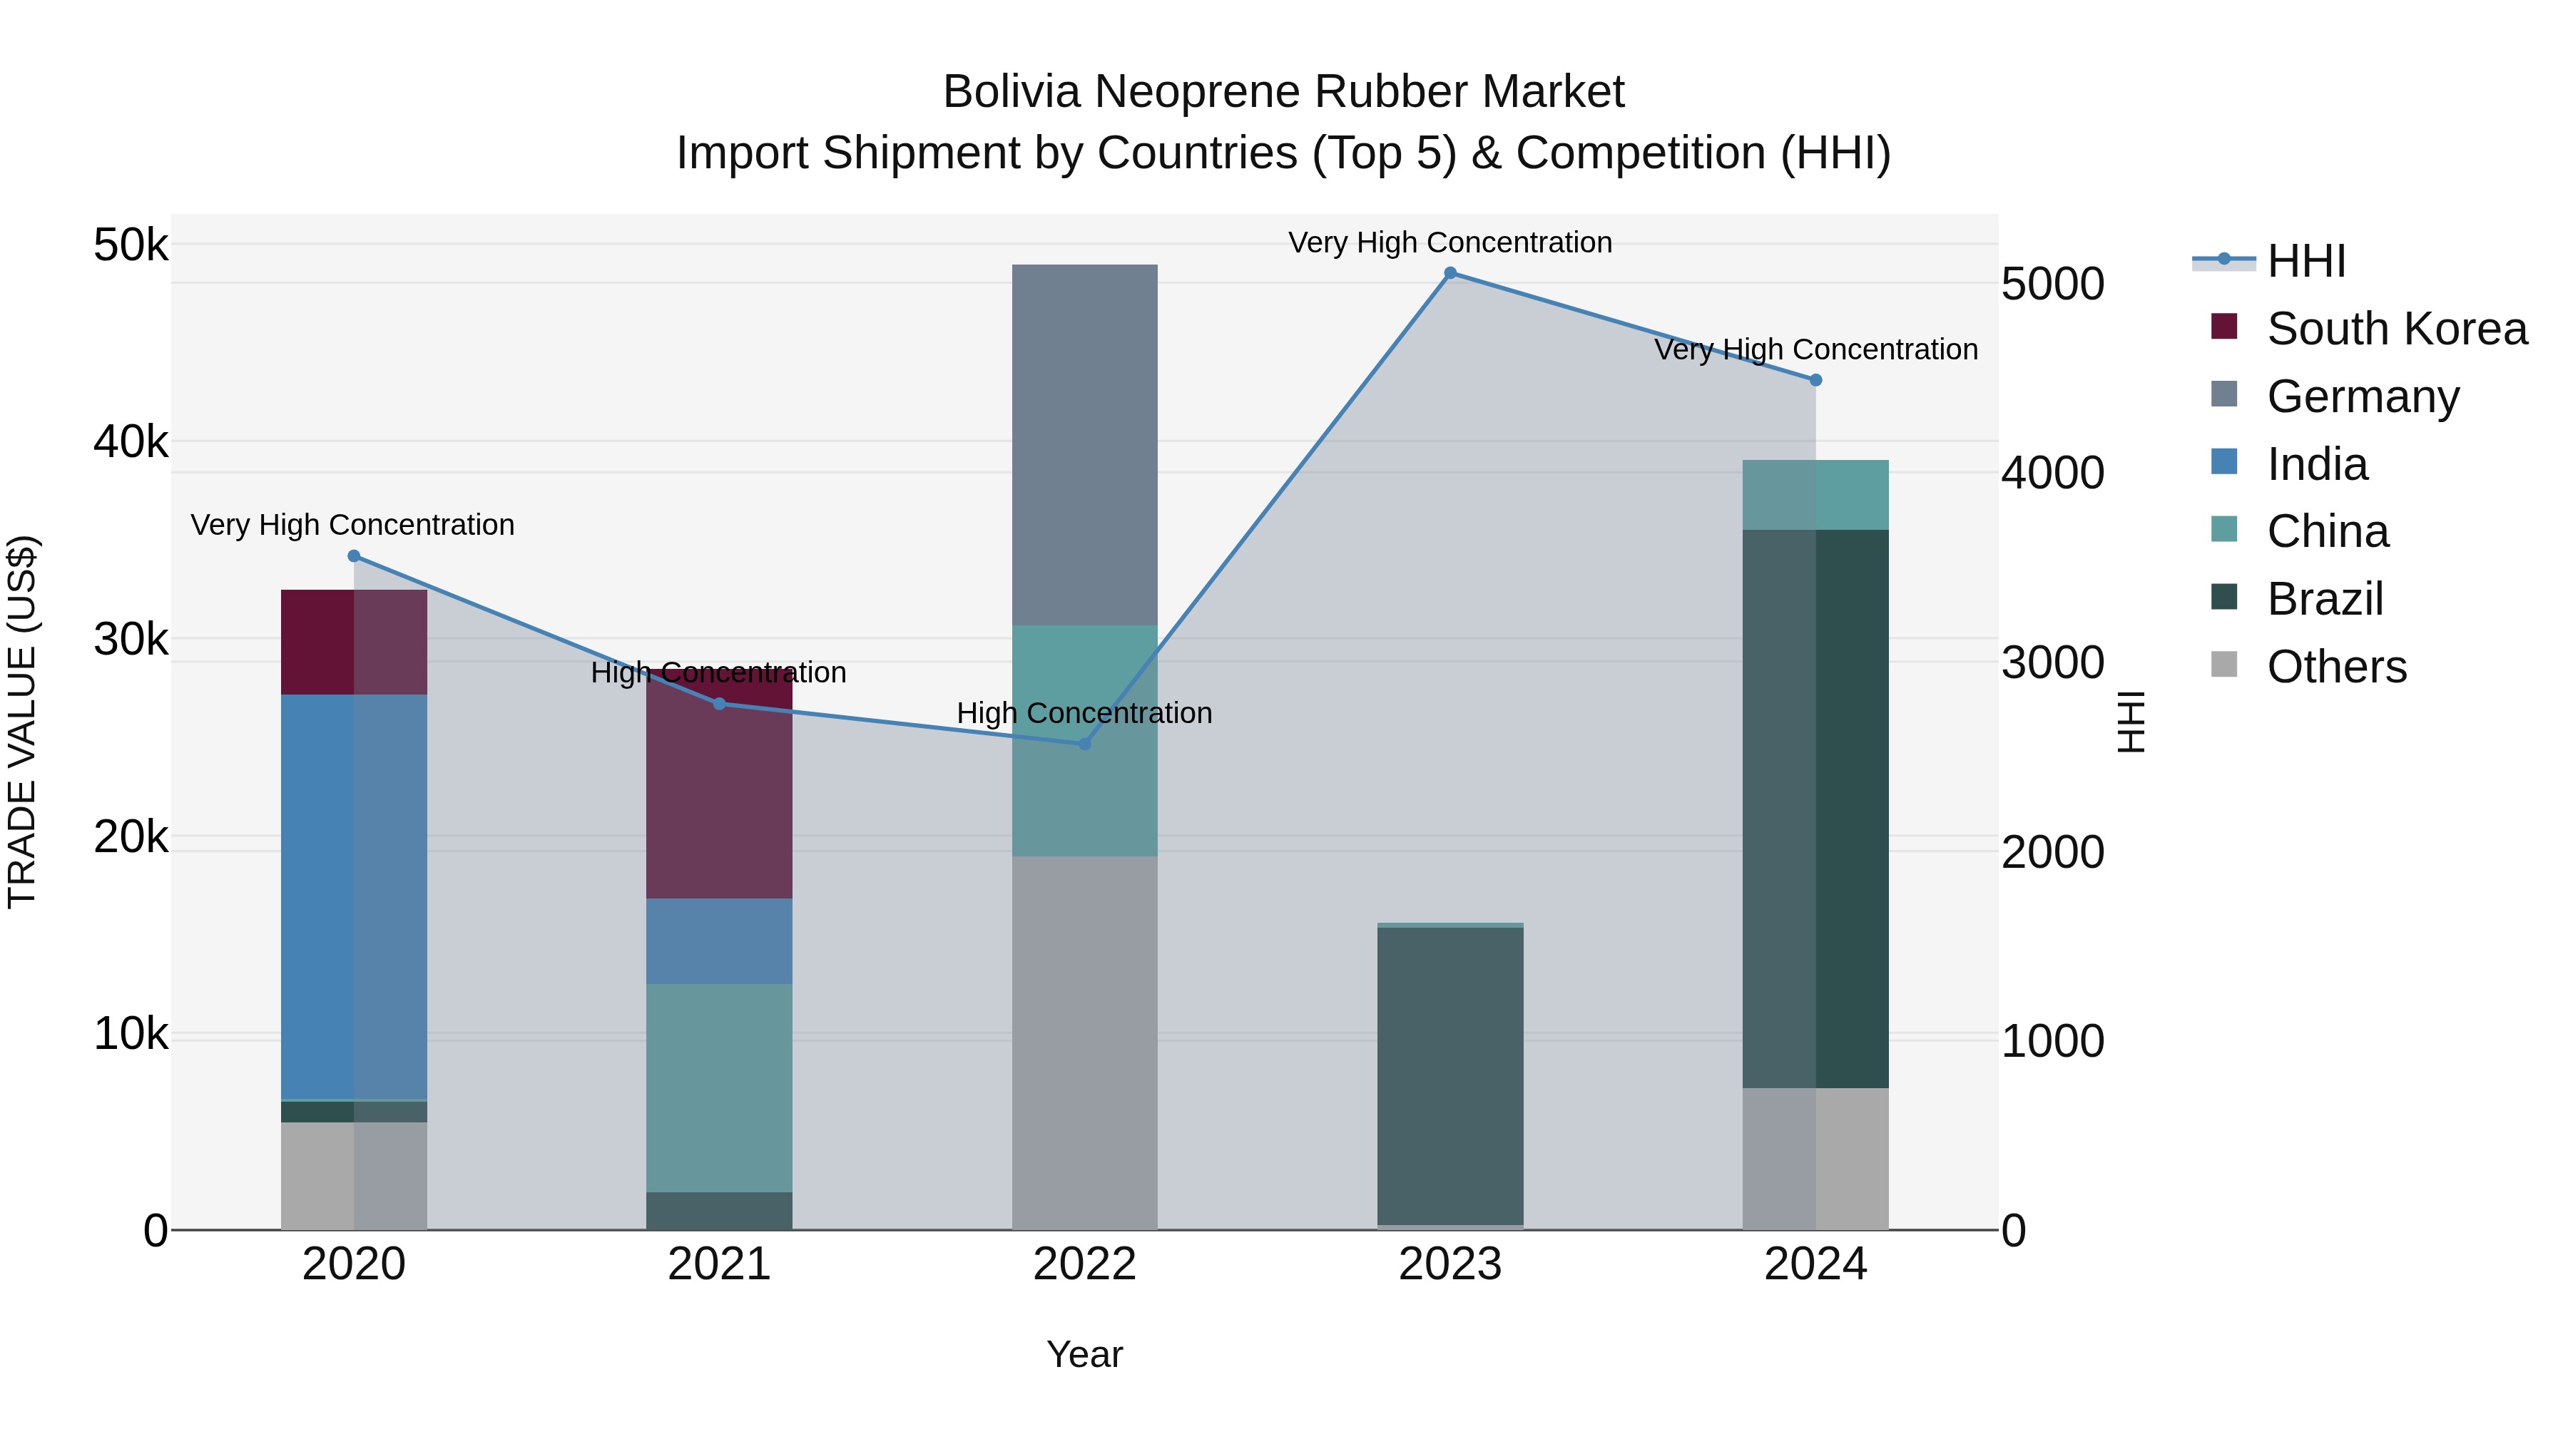
Task: Click the 2023 x-axis label
Action: pyautogui.click(x=1450, y=1264)
